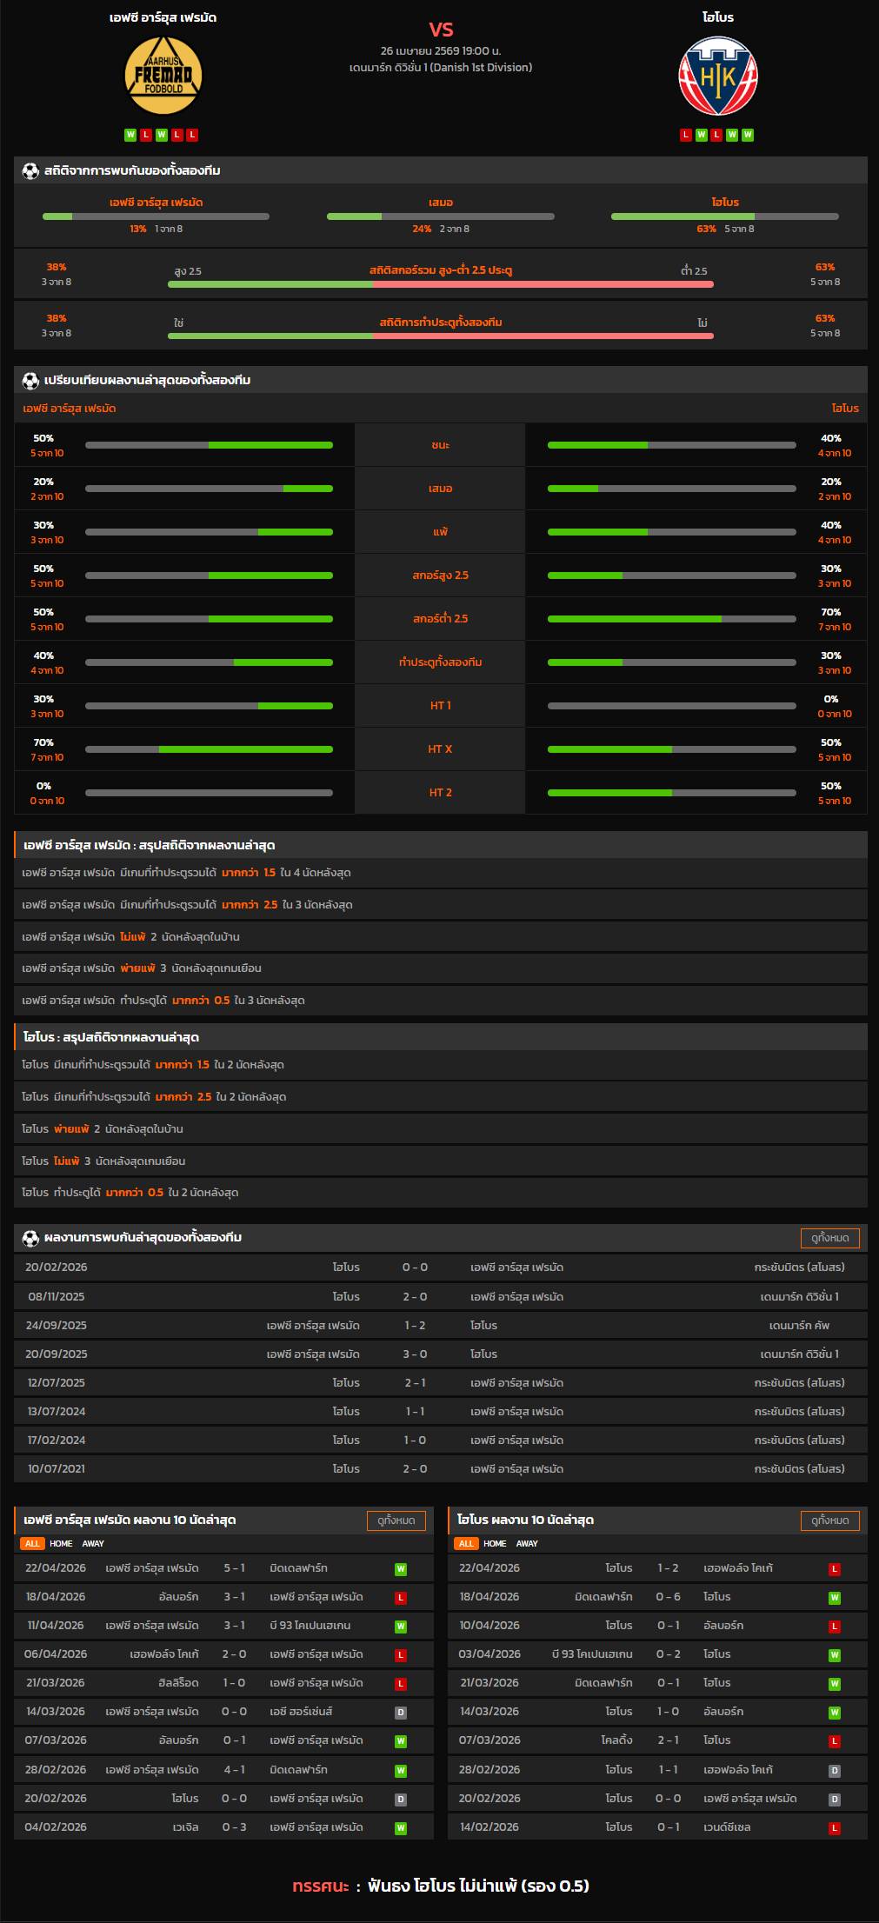879x1923 pixels.
Task: Click soccer ball icon beside head-to-head statistics header
Action: point(30,170)
